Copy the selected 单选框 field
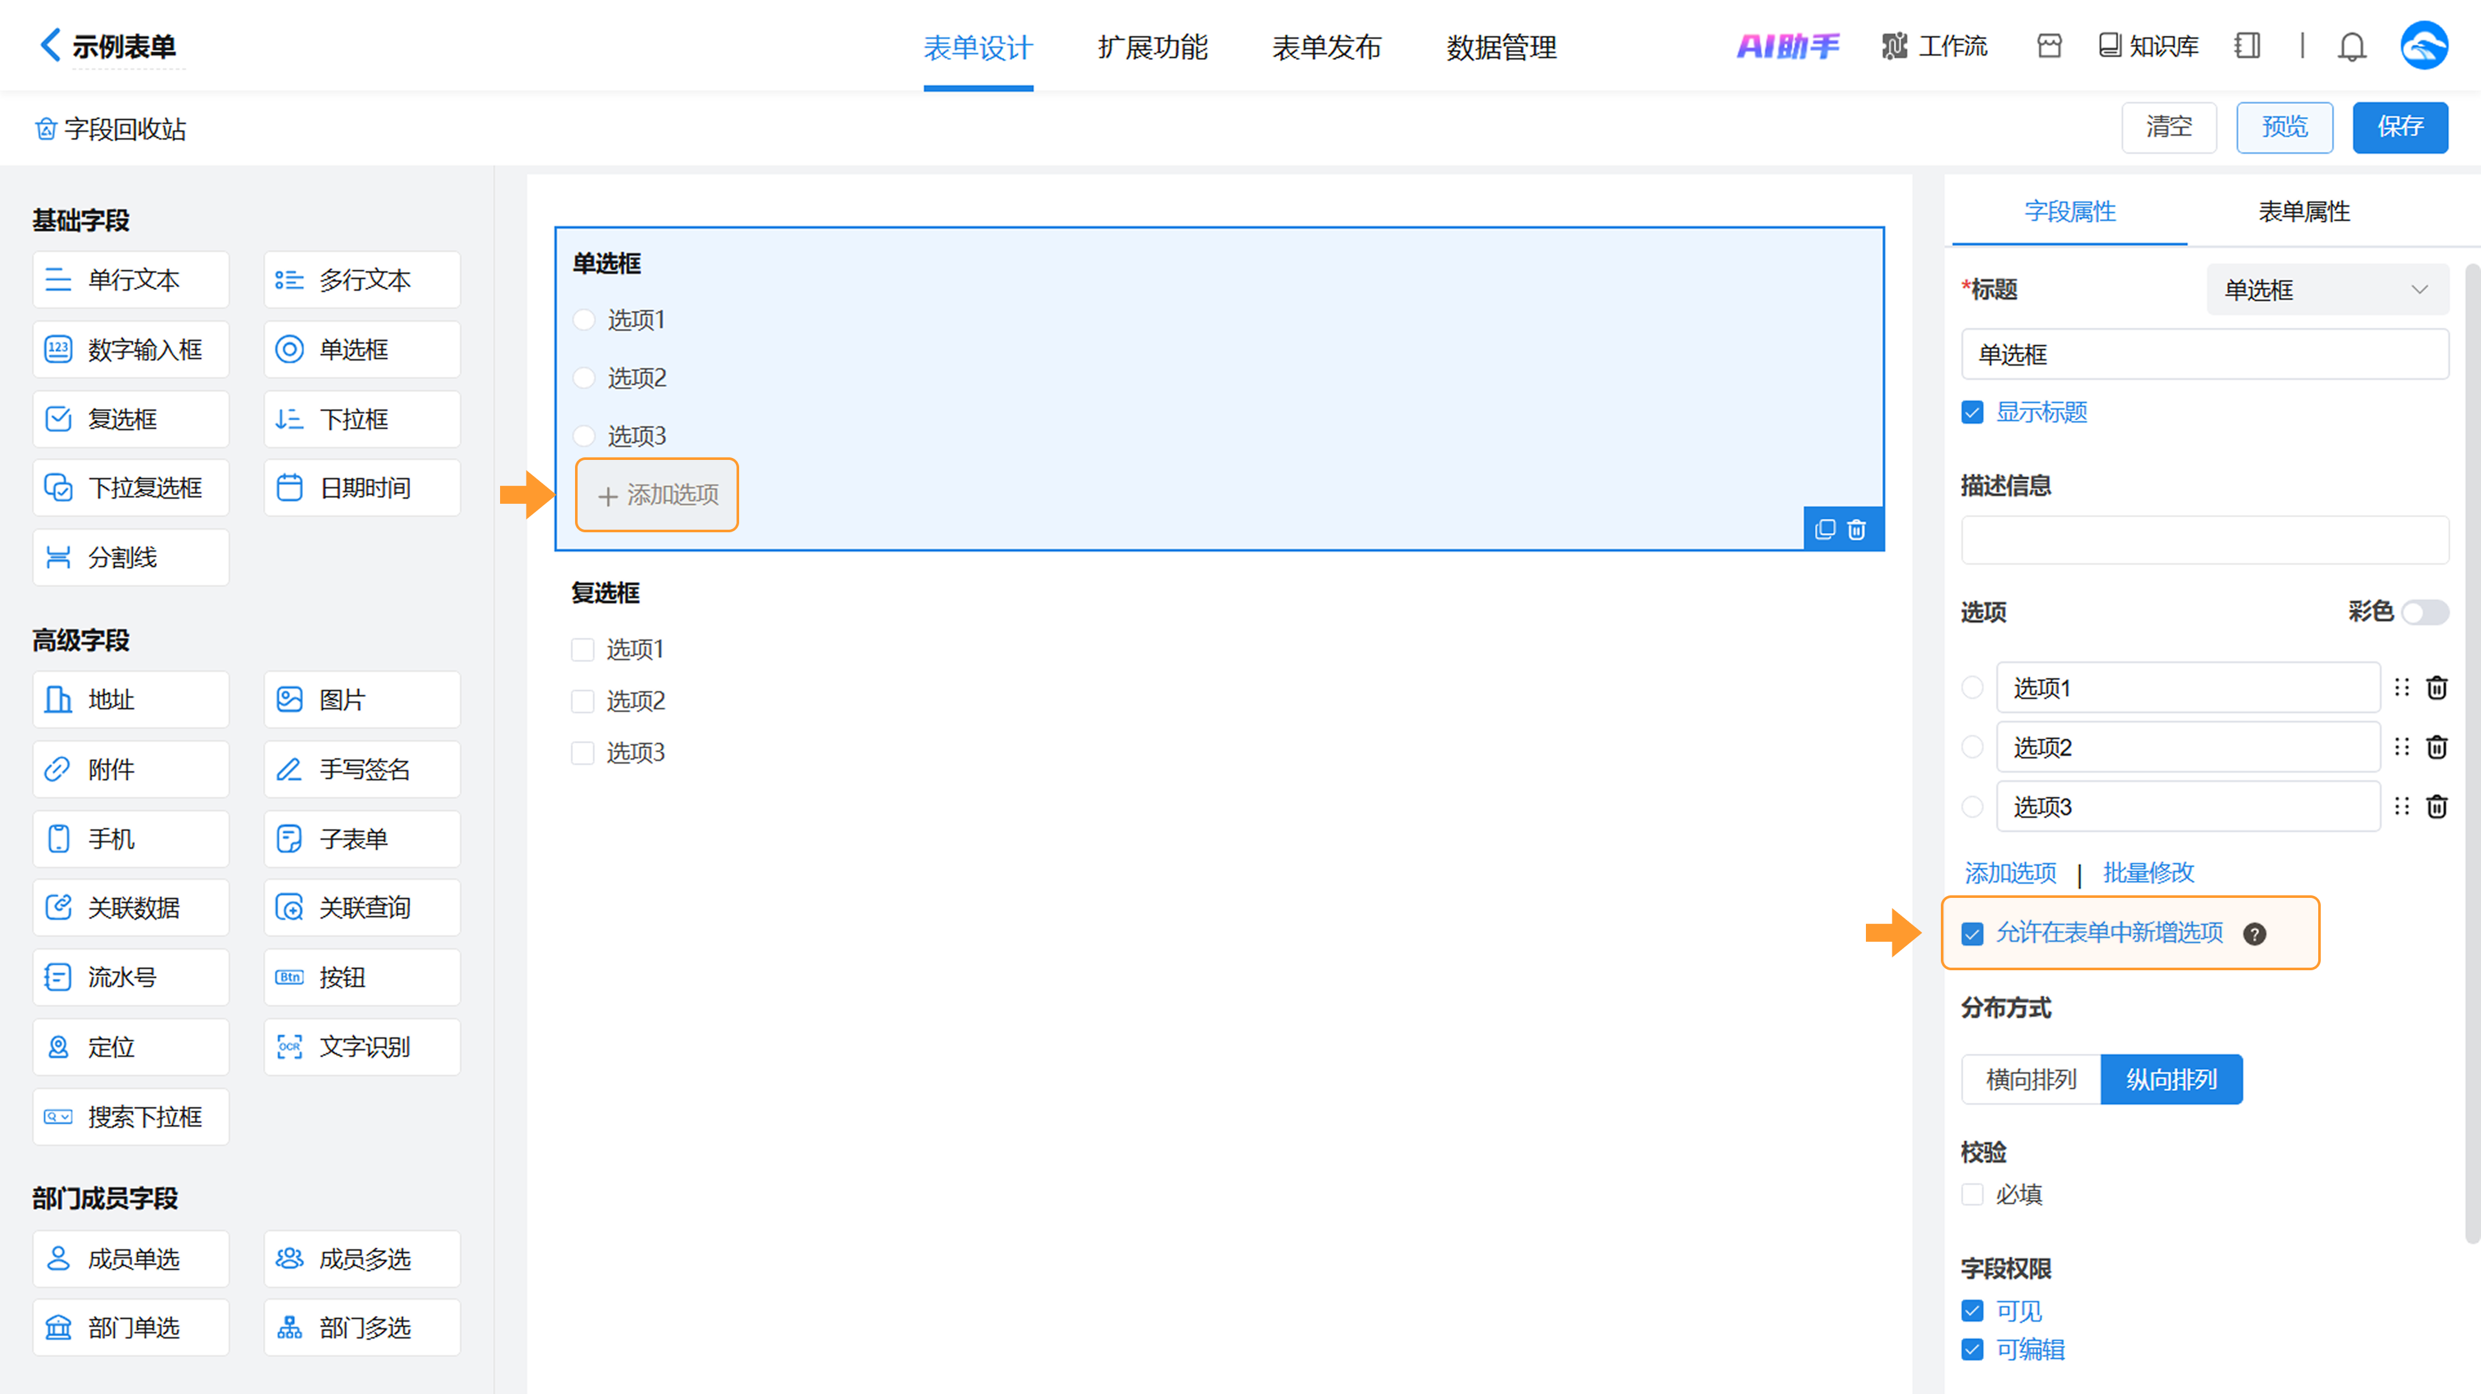Screen dimensions: 2481x1394 click(1825, 530)
